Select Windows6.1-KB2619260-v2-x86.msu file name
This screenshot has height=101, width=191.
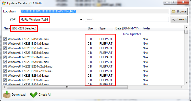pyautogui.click(x=30, y=71)
